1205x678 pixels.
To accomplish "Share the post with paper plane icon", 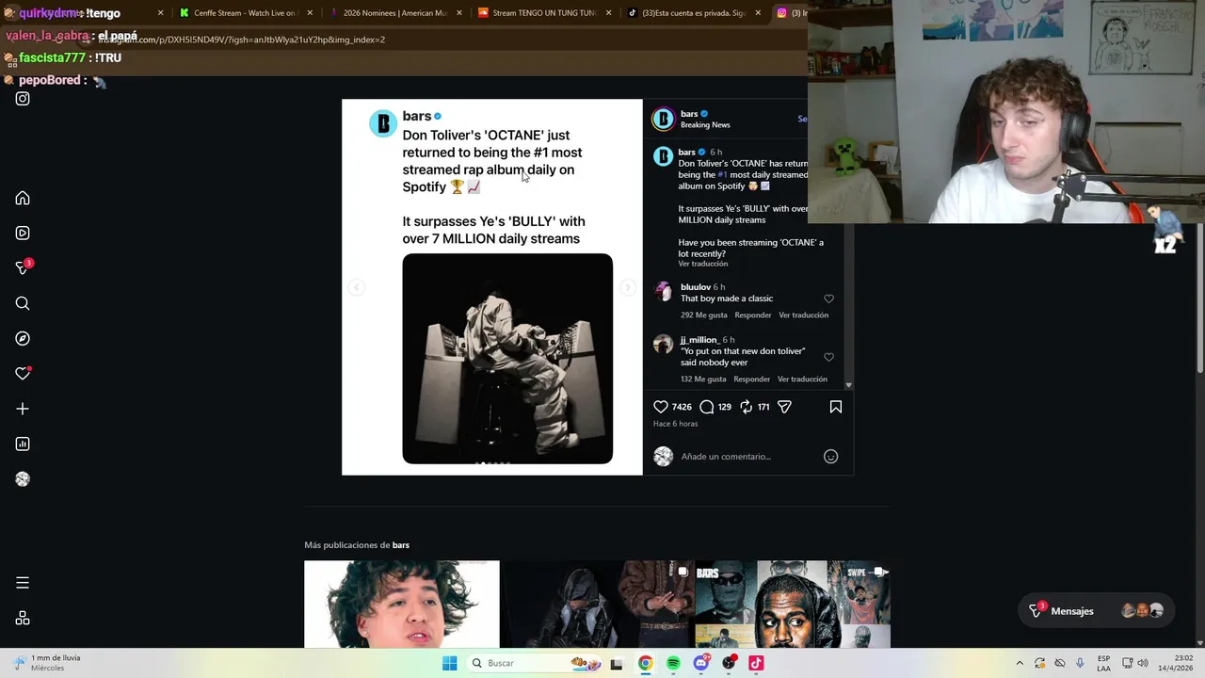I will pos(784,407).
